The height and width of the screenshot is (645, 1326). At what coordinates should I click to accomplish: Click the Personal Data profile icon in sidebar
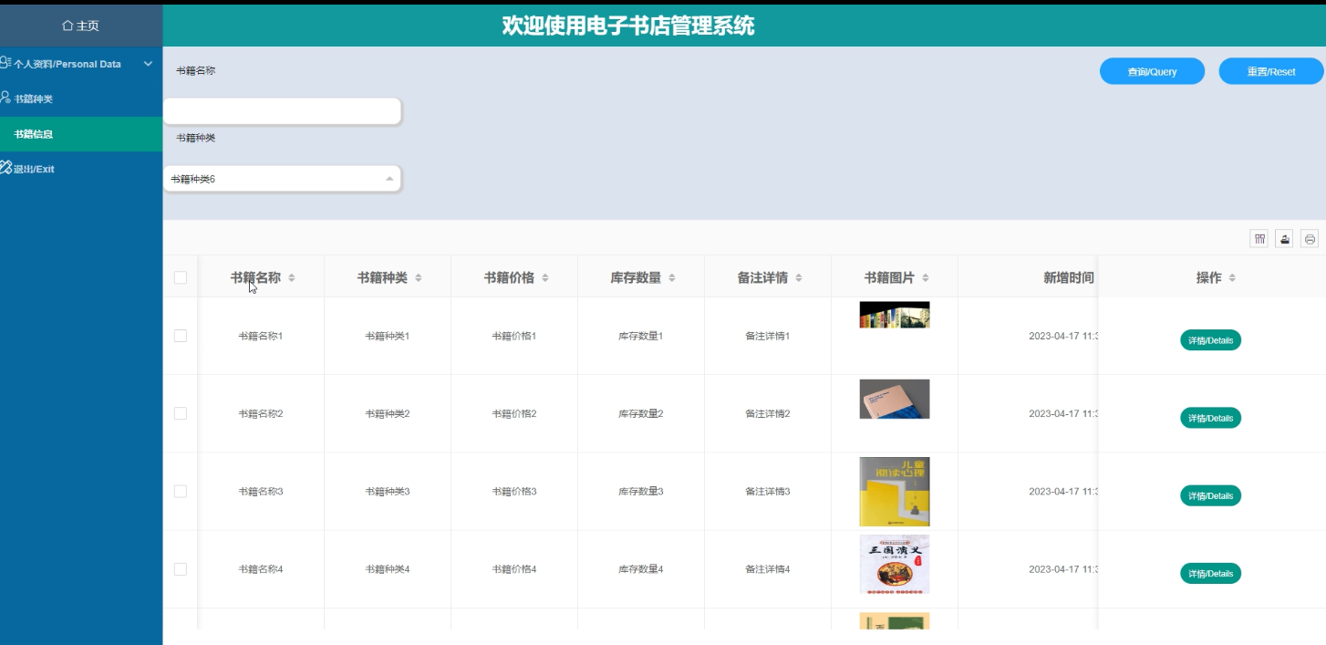click(5, 62)
